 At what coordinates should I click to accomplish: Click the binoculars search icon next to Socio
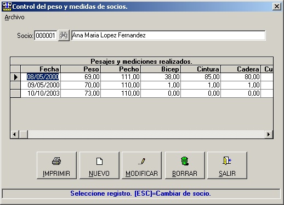(x=64, y=35)
